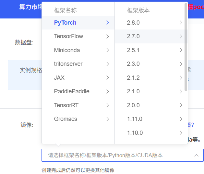Expand version 2.0.0 chevron arrow
Image resolution: width=204 pixels, height=174 pixels.
click(181, 105)
